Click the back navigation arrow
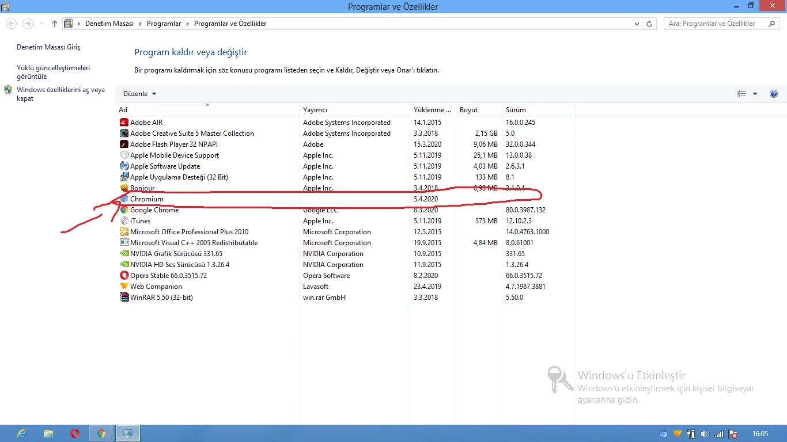Screen dimensions: 787x442 12,24
